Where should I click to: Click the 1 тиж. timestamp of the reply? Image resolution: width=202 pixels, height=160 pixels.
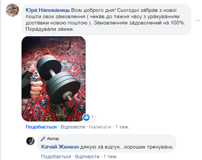pyautogui.click(x=111, y=157)
